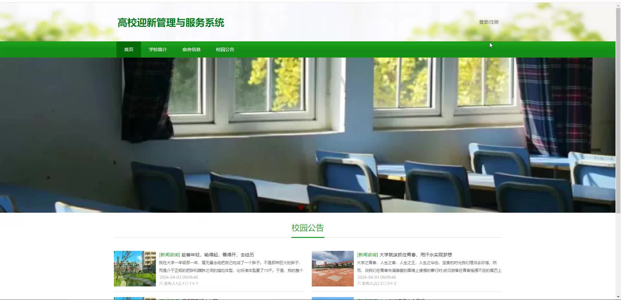
Task: Click the 2024-04-03 09:09:46 date under 趁着年轻 post
Action: click(x=179, y=277)
